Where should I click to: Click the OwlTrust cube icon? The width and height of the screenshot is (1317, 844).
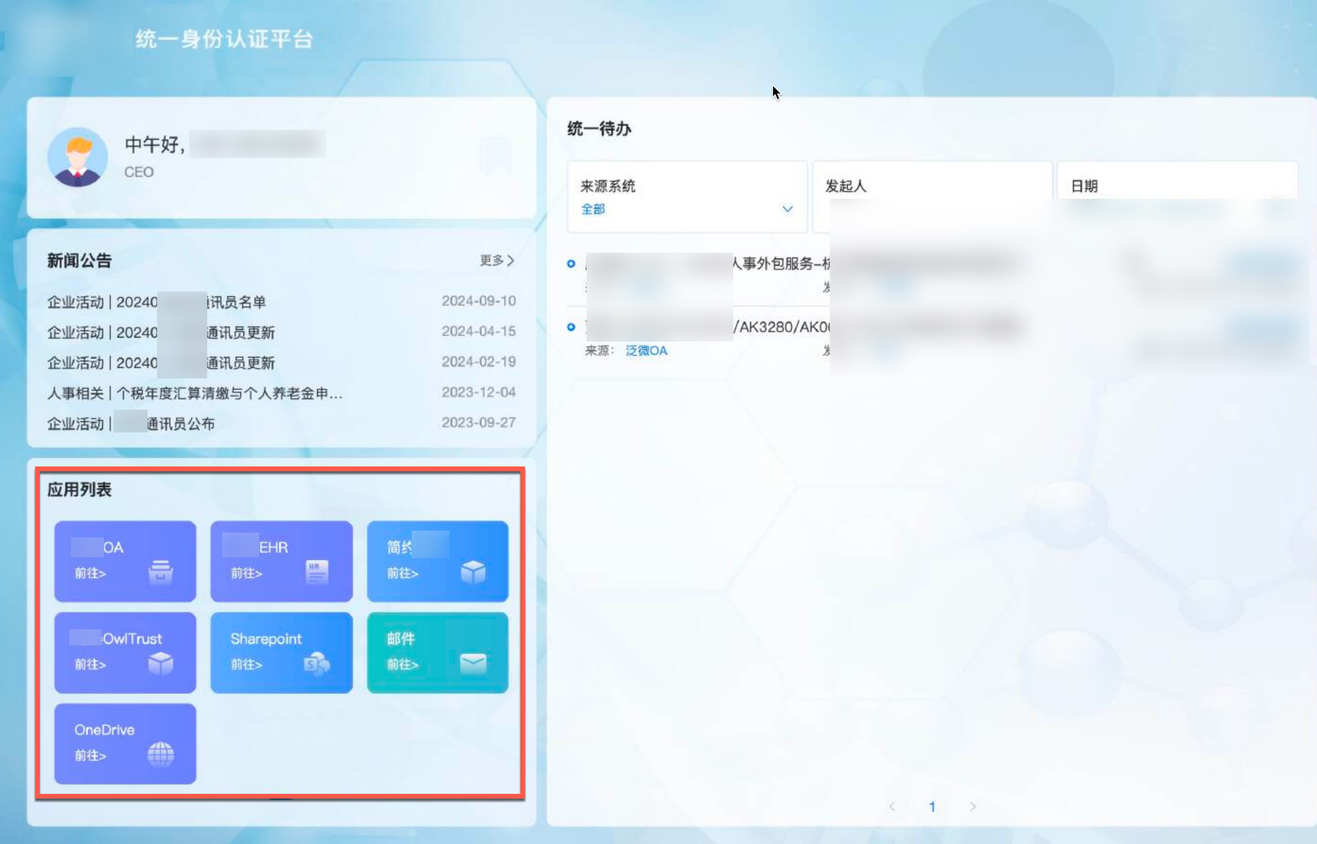pos(160,664)
